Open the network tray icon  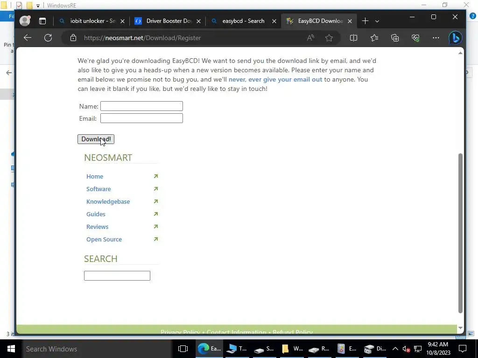(x=418, y=349)
